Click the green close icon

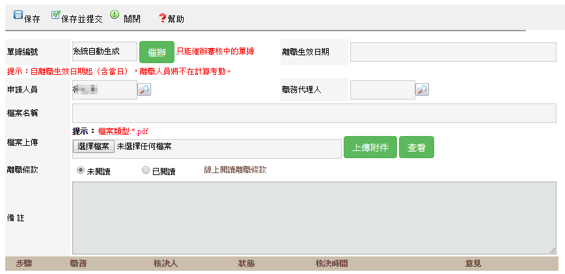coord(115,16)
